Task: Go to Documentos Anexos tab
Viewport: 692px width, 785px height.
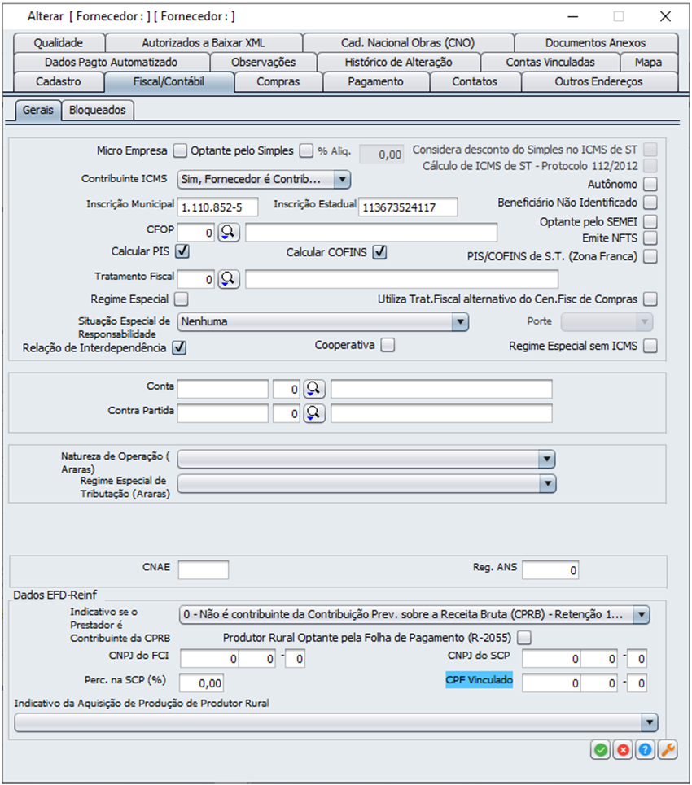Action: coord(596,42)
